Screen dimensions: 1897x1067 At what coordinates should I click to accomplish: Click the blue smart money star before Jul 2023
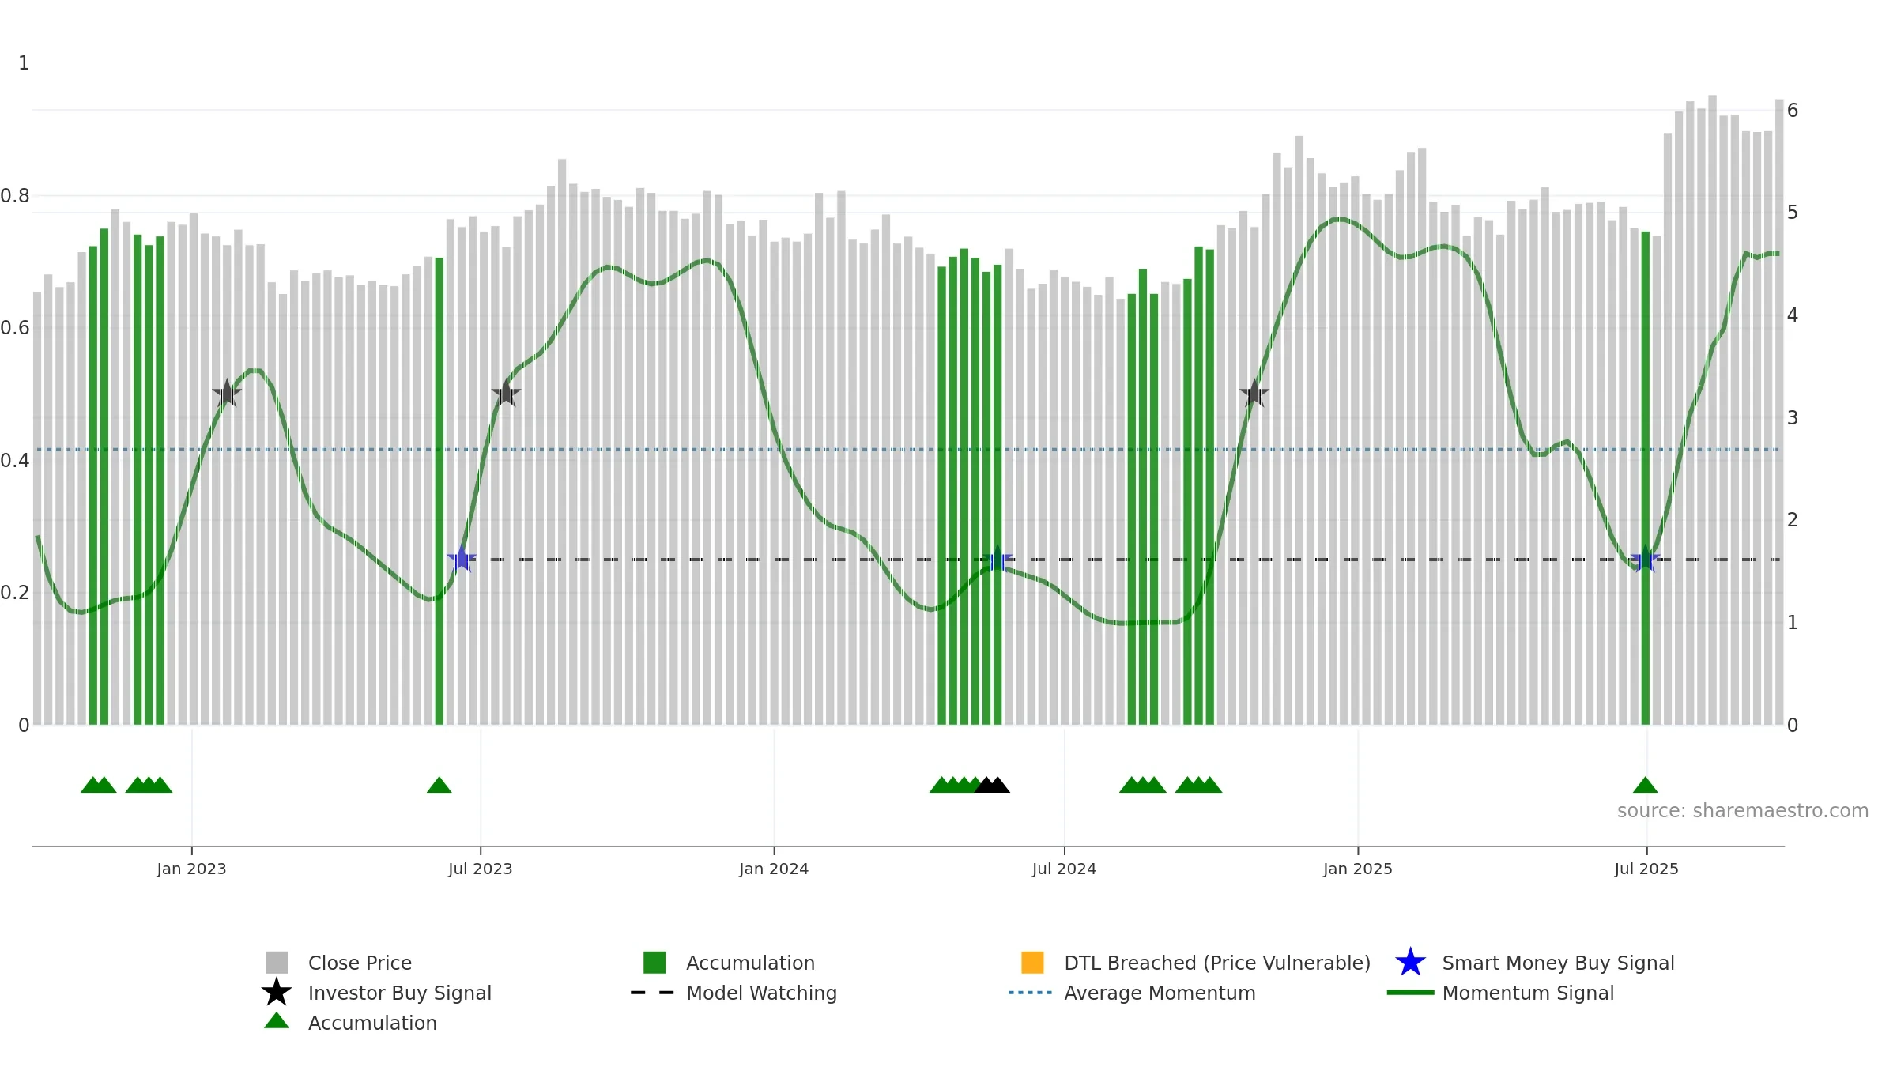click(462, 559)
